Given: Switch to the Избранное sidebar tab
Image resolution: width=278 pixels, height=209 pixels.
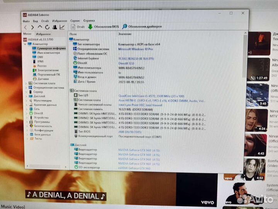Looking at the screenshot, I should coord(43,34).
